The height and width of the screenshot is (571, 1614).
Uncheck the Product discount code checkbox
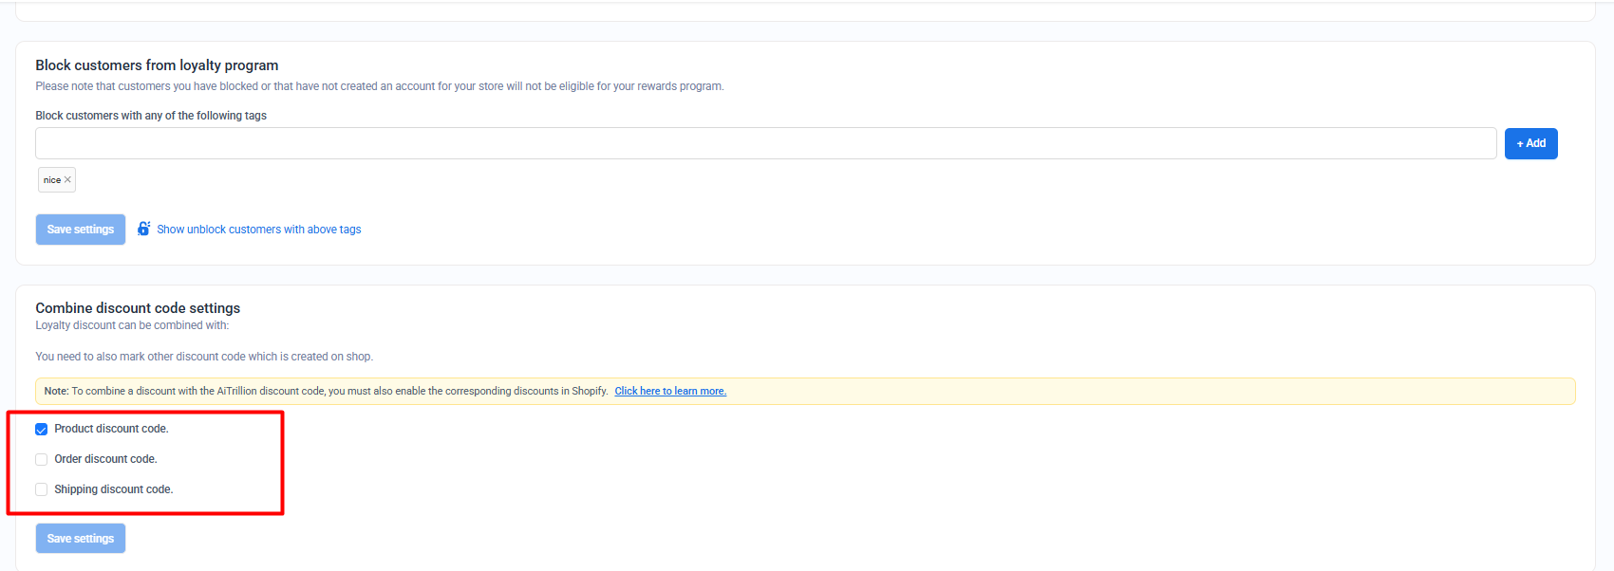click(42, 430)
